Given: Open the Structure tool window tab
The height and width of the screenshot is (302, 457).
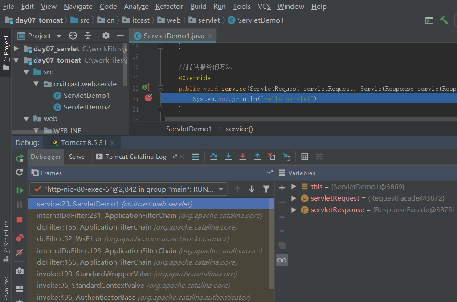Looking at the screenshot, I should 6,241.
